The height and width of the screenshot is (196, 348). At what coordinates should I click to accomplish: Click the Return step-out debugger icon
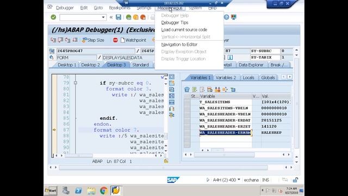(x=67, y=40)
